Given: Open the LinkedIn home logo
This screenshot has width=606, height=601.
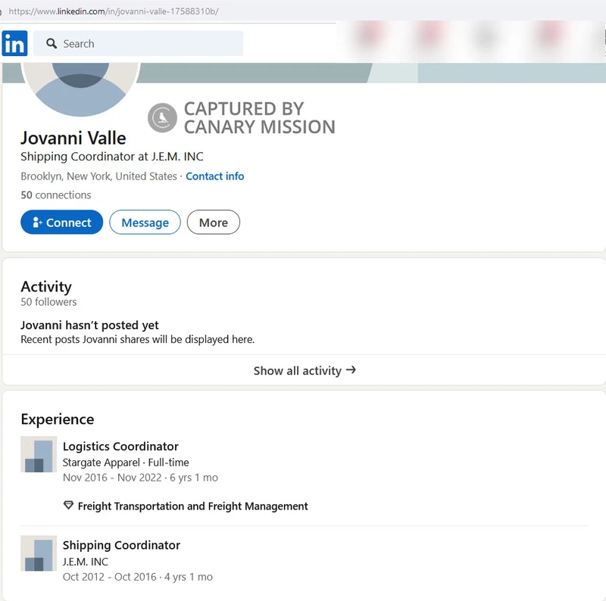Looking at the screenshot, I should [x=14, y=43].
